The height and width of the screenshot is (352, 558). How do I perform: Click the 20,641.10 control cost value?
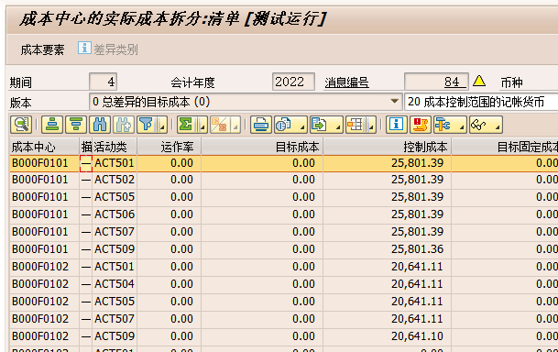coord(388,336)
